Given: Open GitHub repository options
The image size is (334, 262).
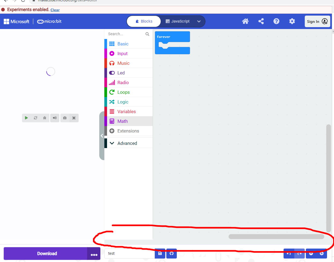Looking at the screenshot, I should (x=171, y=253).
